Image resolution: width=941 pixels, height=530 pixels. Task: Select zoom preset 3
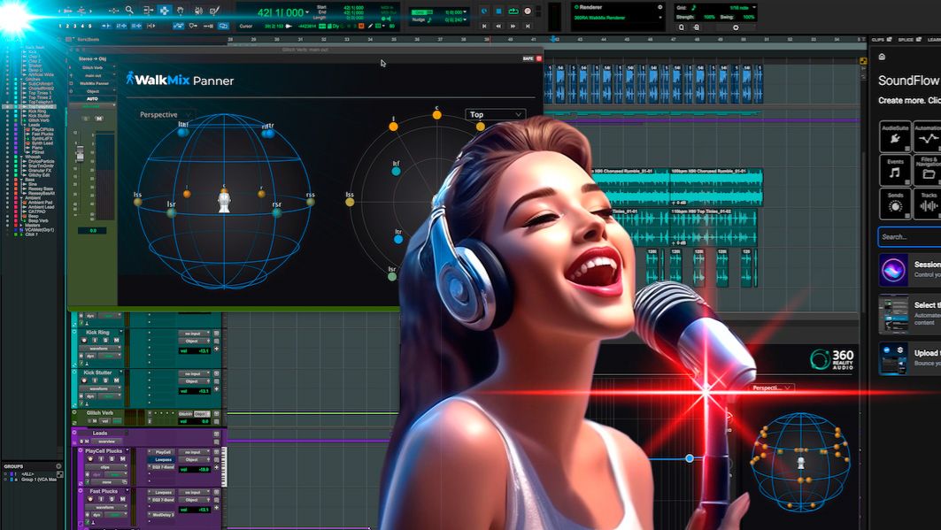click(75, 27)
